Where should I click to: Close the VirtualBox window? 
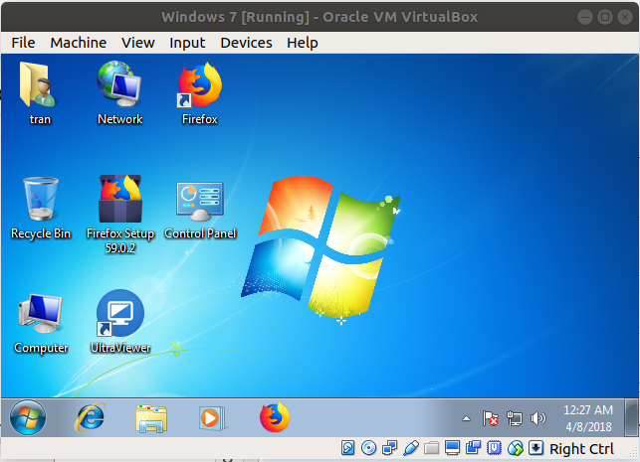(x=625, y=17)
